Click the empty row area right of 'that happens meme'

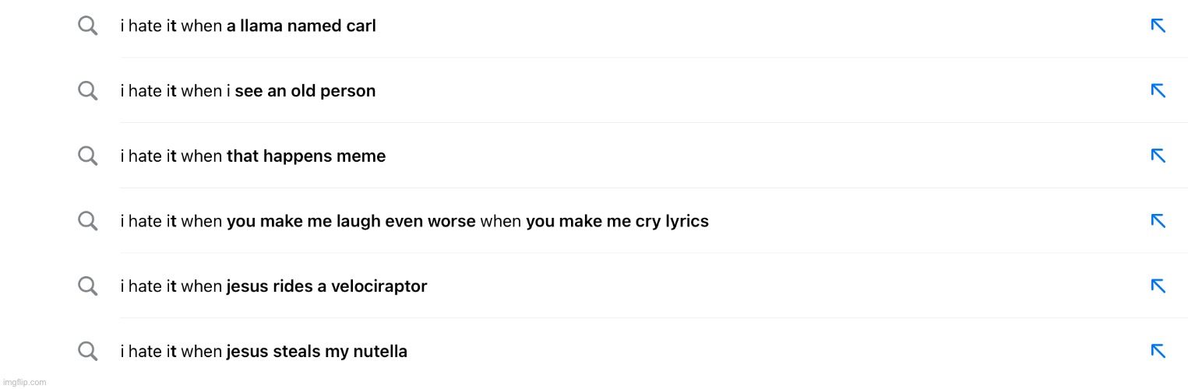[763, 156]
